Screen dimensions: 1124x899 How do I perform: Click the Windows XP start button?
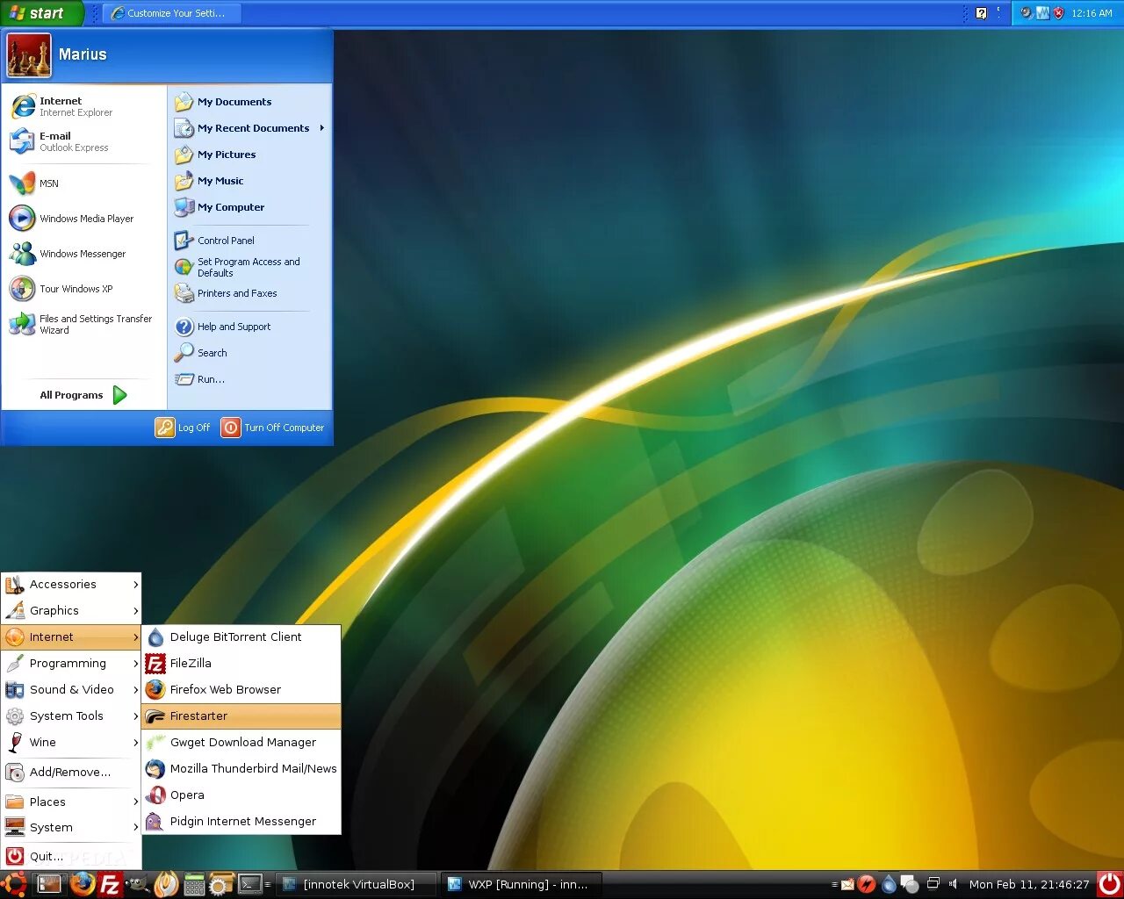(40, 13)
